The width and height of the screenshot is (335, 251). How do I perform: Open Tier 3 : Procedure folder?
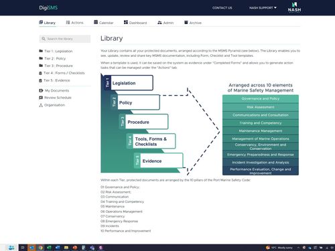click(56, 66)
